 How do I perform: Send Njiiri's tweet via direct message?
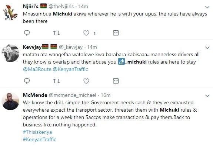coord(116,33)
